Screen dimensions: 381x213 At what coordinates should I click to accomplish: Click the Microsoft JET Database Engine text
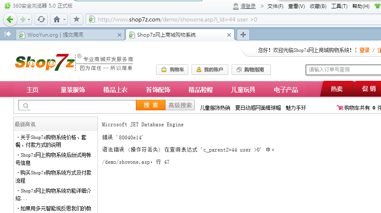tap(143, 125)
